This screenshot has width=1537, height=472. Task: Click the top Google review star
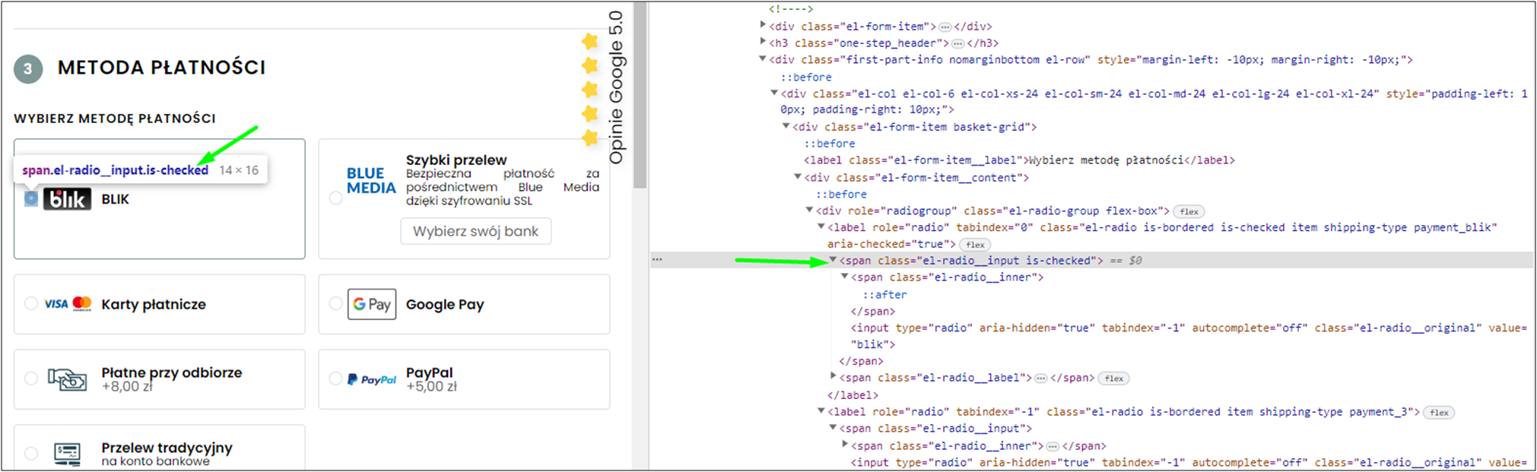tap(590, 41)
